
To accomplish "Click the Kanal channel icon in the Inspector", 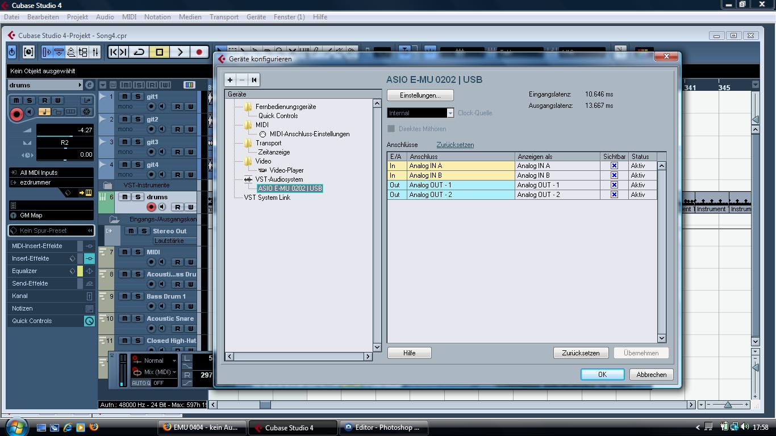I will coord(89,296).
